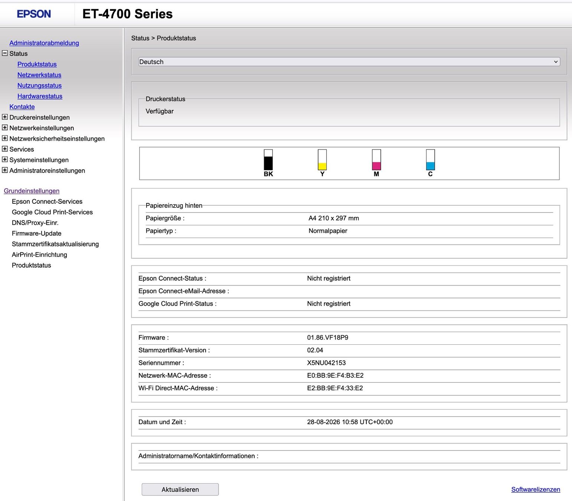Select Produktstatus under Grundeinstellungen
This screenshot has height=501, width=572.
pos(32,265)
